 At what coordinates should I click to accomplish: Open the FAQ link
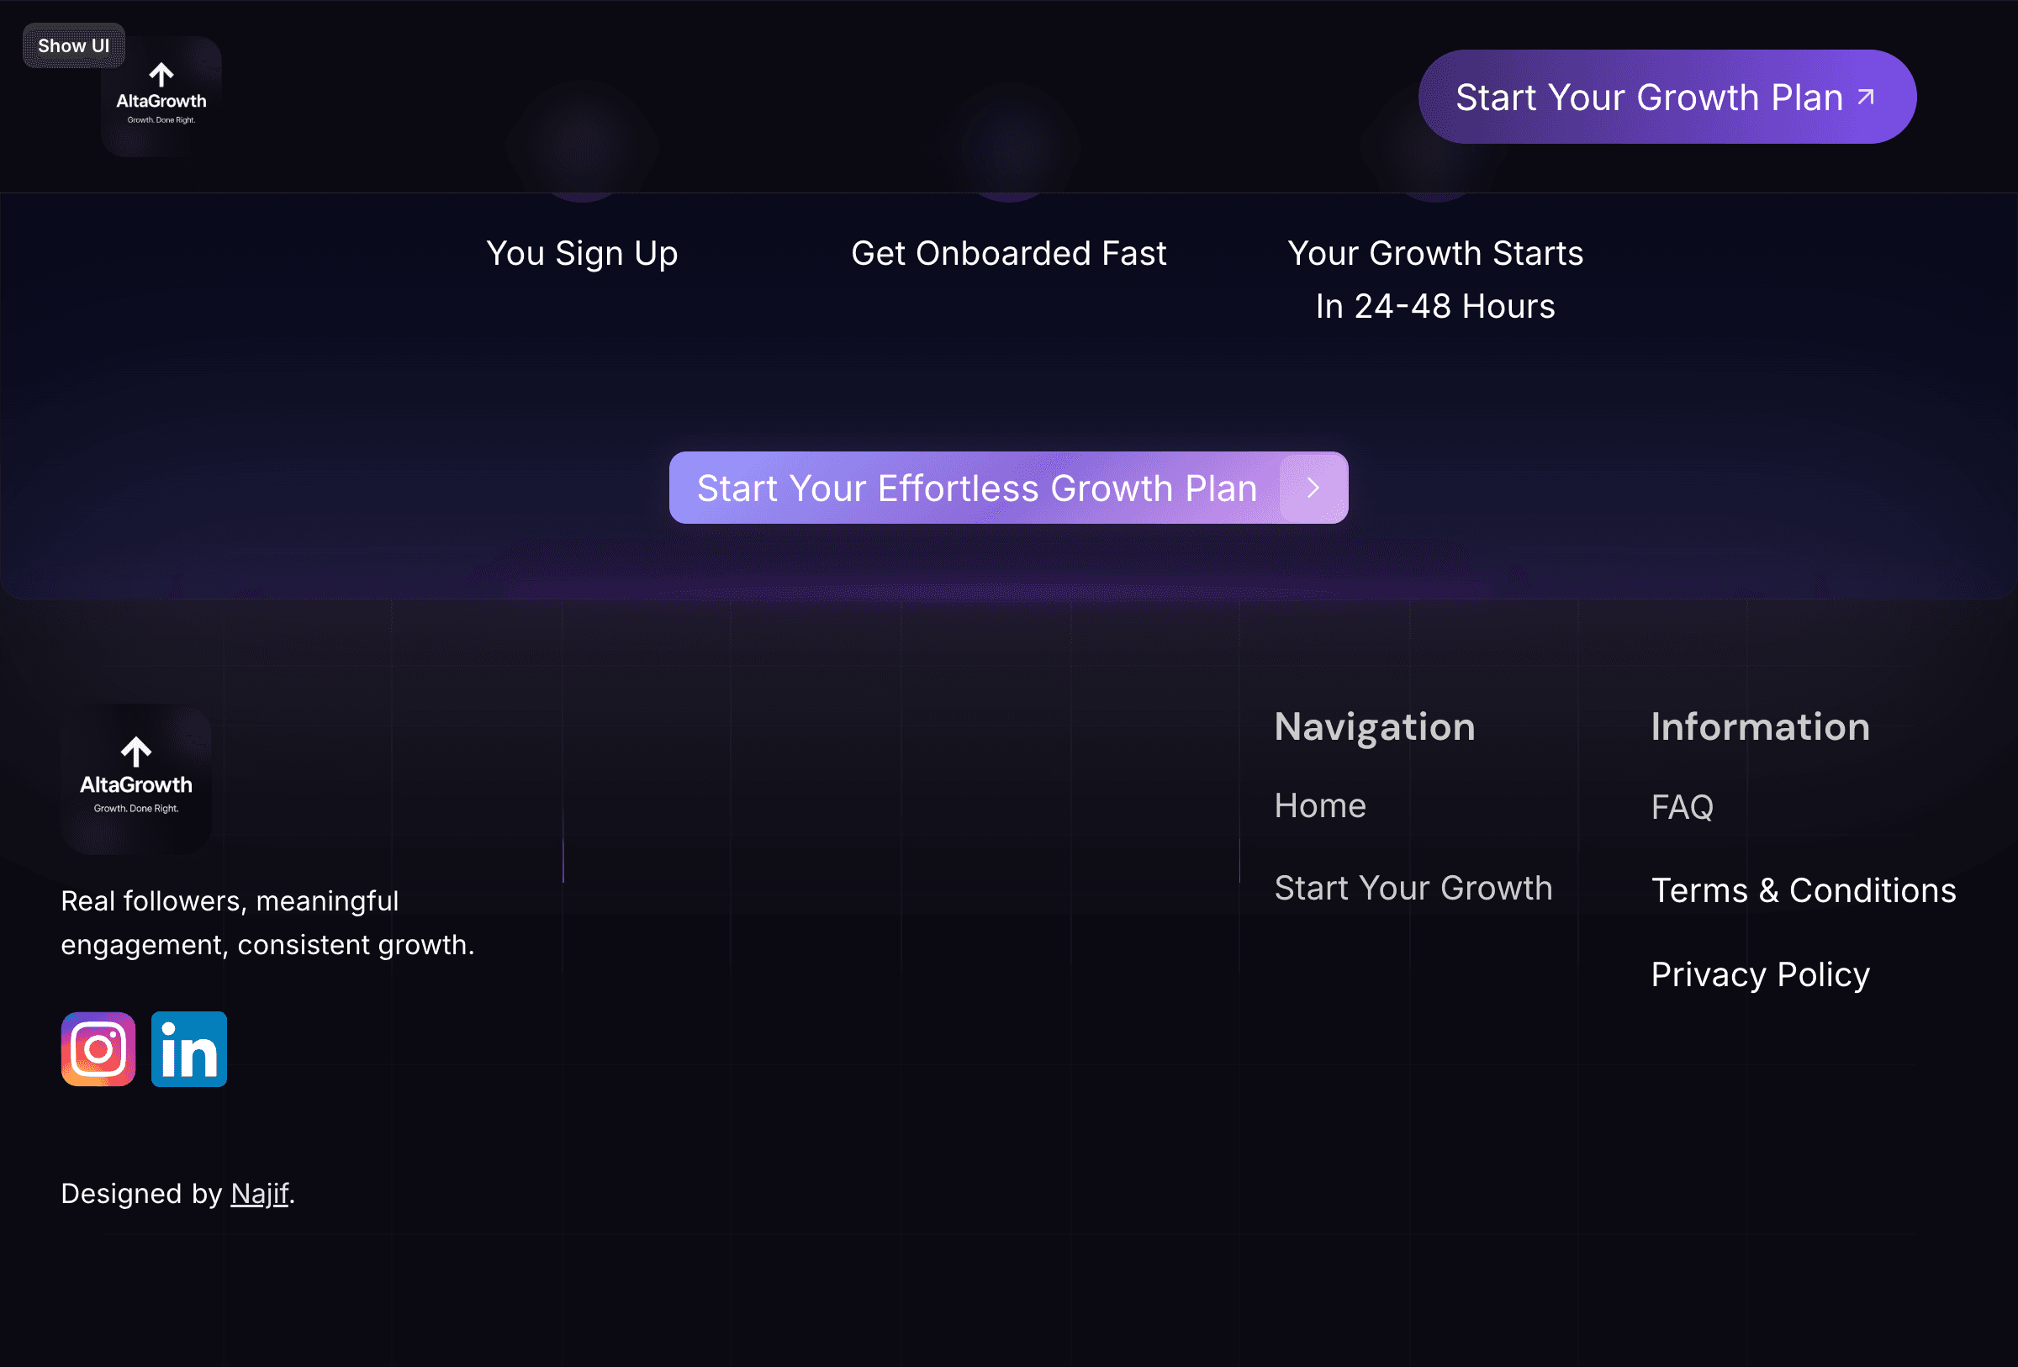pyautogui.click(x=1681, y=807)
